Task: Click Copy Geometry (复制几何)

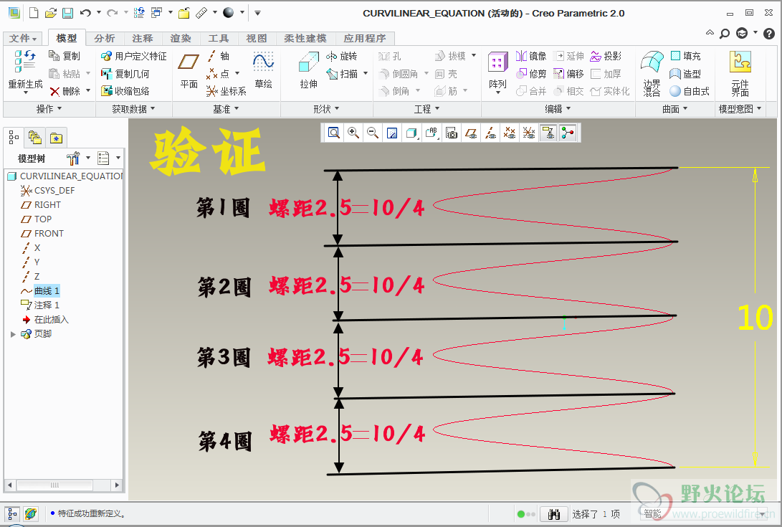Action: click(125, 74)
